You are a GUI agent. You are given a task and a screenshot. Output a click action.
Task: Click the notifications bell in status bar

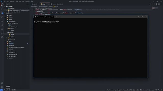coord(161,90)
